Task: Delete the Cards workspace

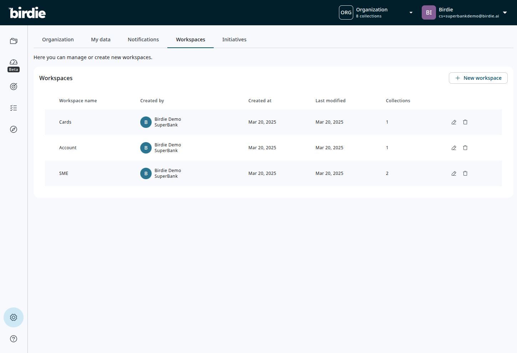Action: pyautogui.click(x=465, y=122)
